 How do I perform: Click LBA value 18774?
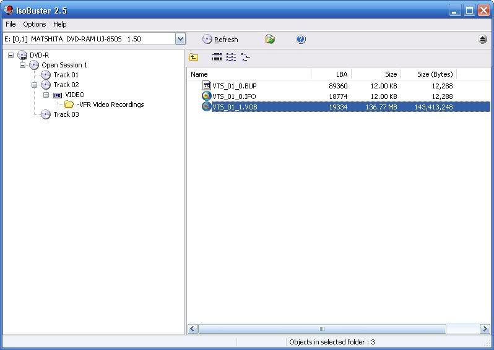(338, 96)
